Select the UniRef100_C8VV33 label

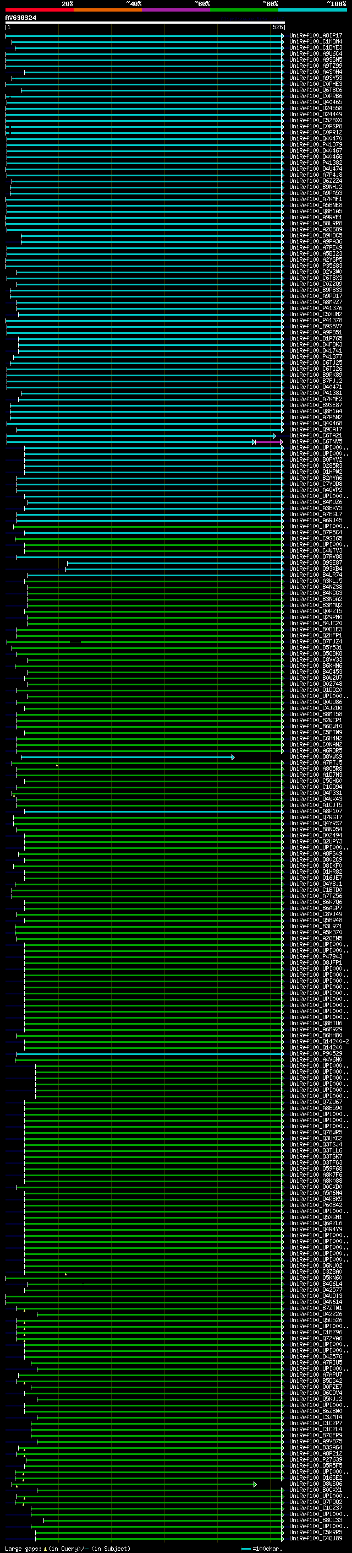pyautogui.click(x=315, y=659)
